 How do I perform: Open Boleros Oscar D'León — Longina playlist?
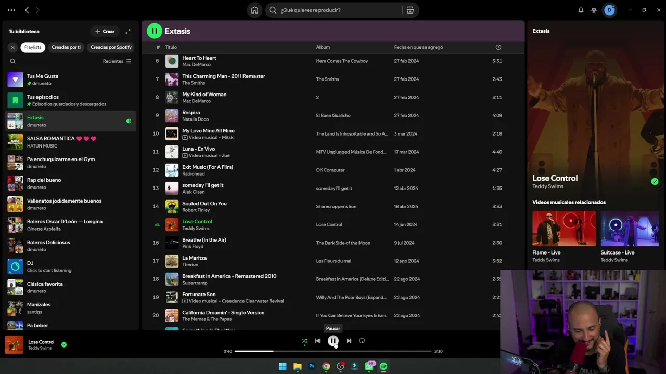pos(71,225)
